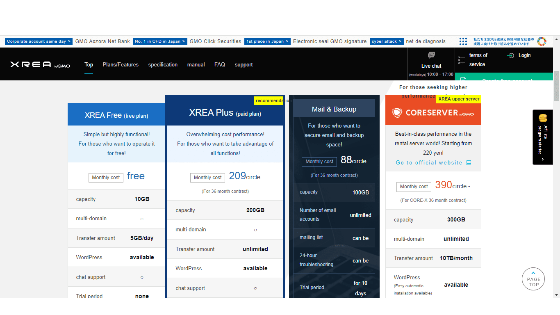The image size is (560, 315).
Task: Follow the Go to official website link
Action: (429, 163)
